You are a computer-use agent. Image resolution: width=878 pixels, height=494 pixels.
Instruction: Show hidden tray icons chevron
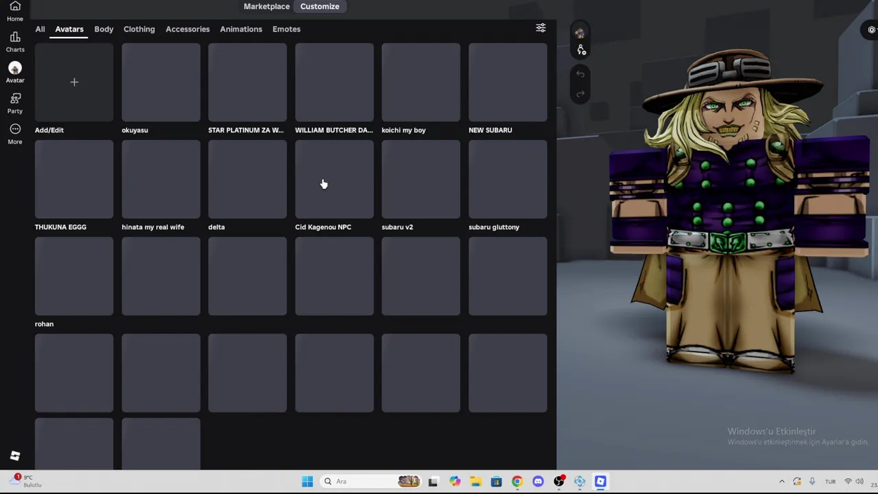781,482
